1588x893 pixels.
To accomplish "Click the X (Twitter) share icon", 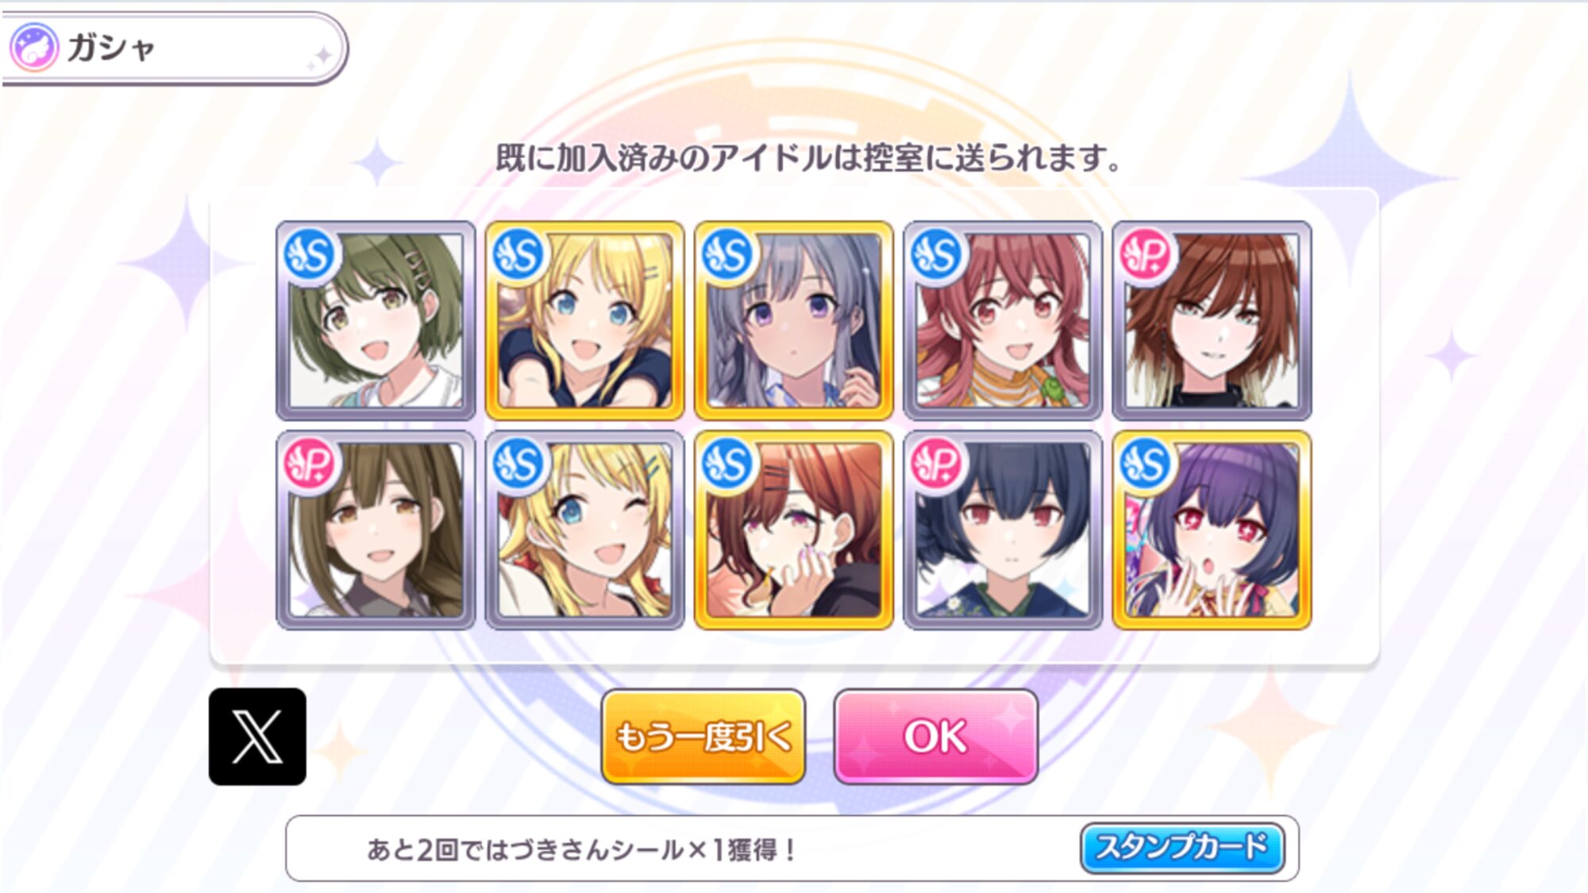I will tap(257, 736).
